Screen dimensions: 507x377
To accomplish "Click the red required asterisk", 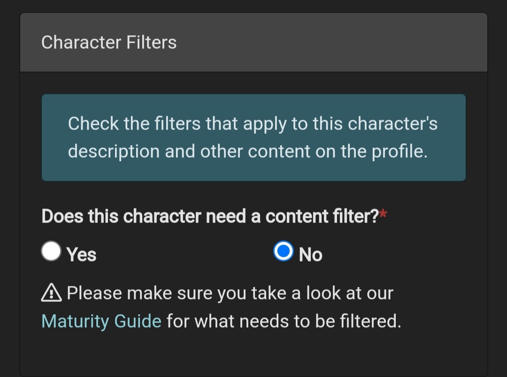I will (x=384, y=215).
